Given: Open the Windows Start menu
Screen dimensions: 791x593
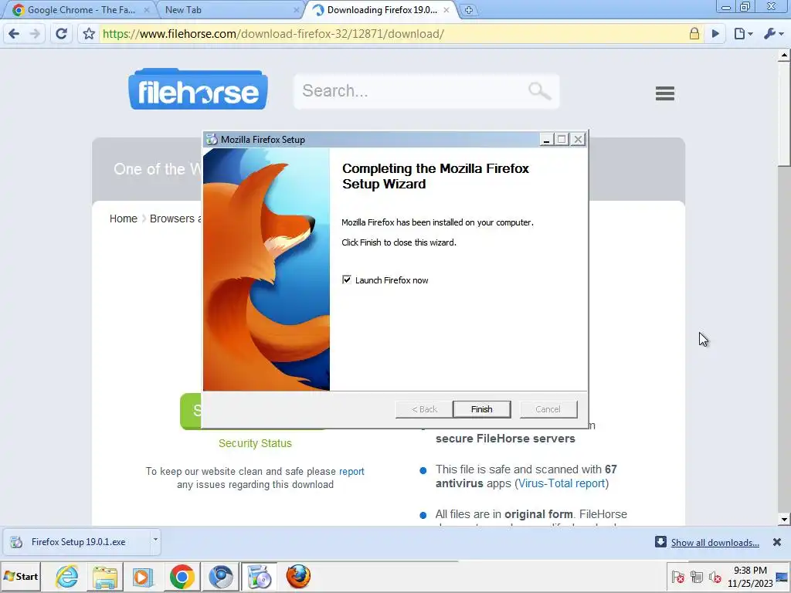Looking at the screenshot, I should [x=21, y=576].
